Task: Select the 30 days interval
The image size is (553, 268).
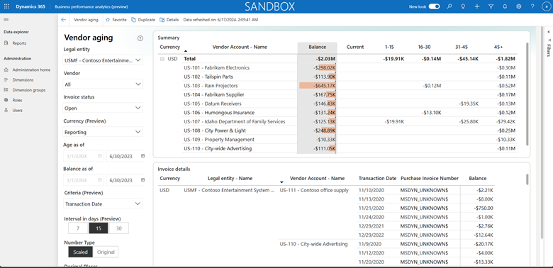Action: tap(119, 228)
